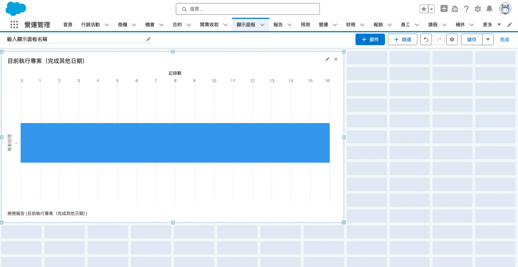The width and height of the screenshot is (518, 267).
Task: Expand the 行銷活動 tab chevron
Action: click(x=107, y=25)
